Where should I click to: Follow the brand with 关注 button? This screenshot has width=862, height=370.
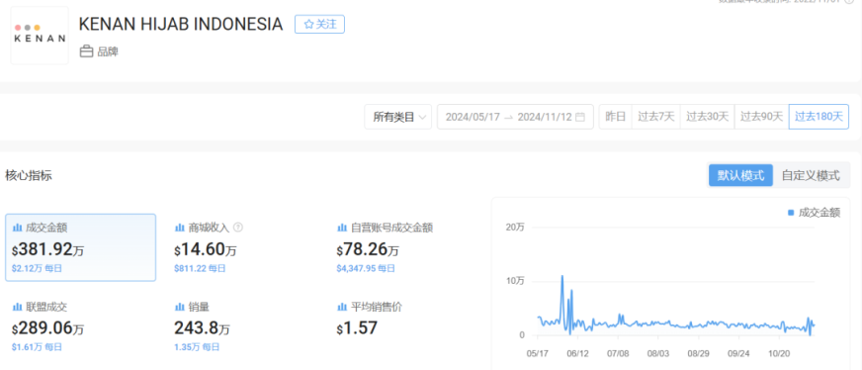tap(319, 24)
